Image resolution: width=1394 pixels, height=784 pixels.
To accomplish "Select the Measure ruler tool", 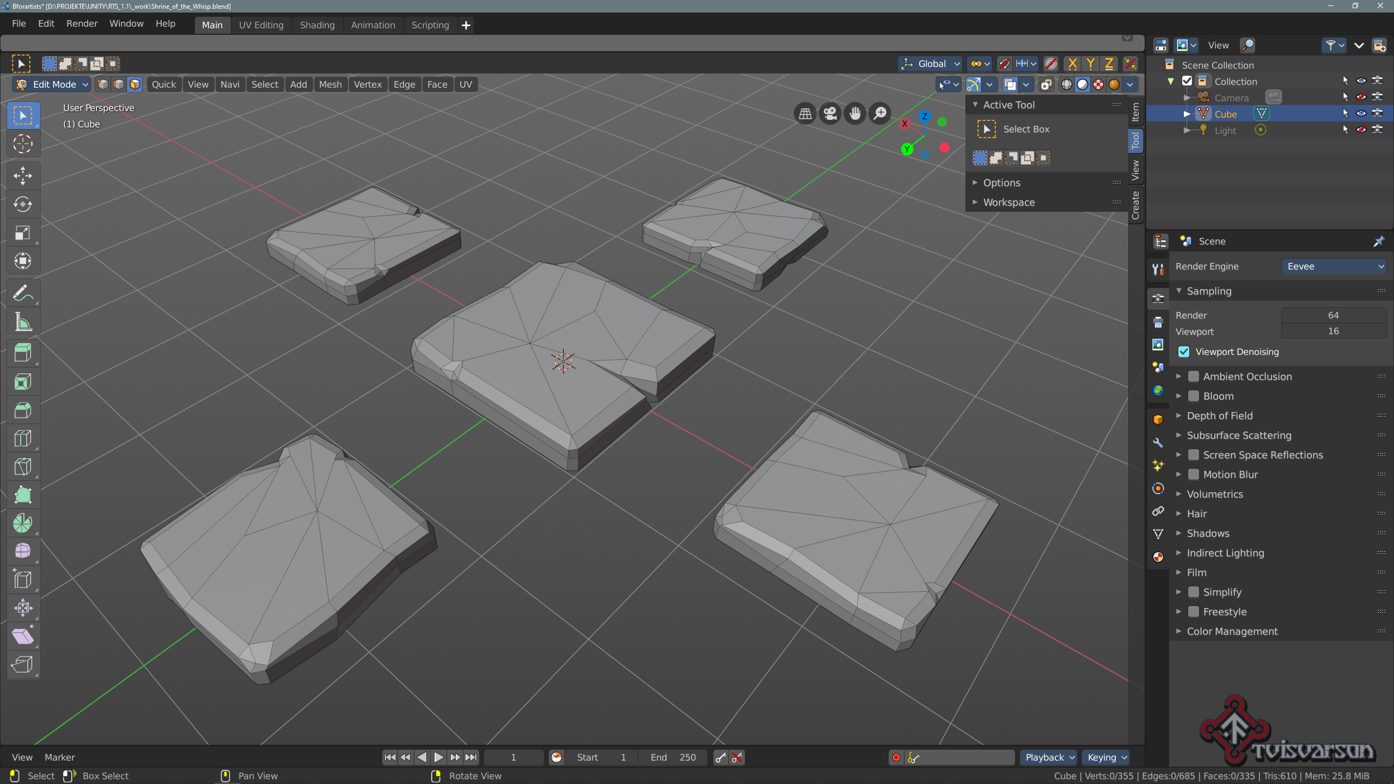I will click(x=23, y=322).
